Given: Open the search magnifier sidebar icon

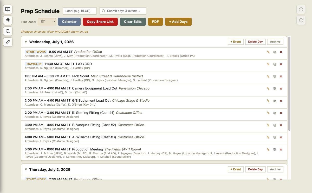Looking at the screenshot, I should tap(8, 31).
